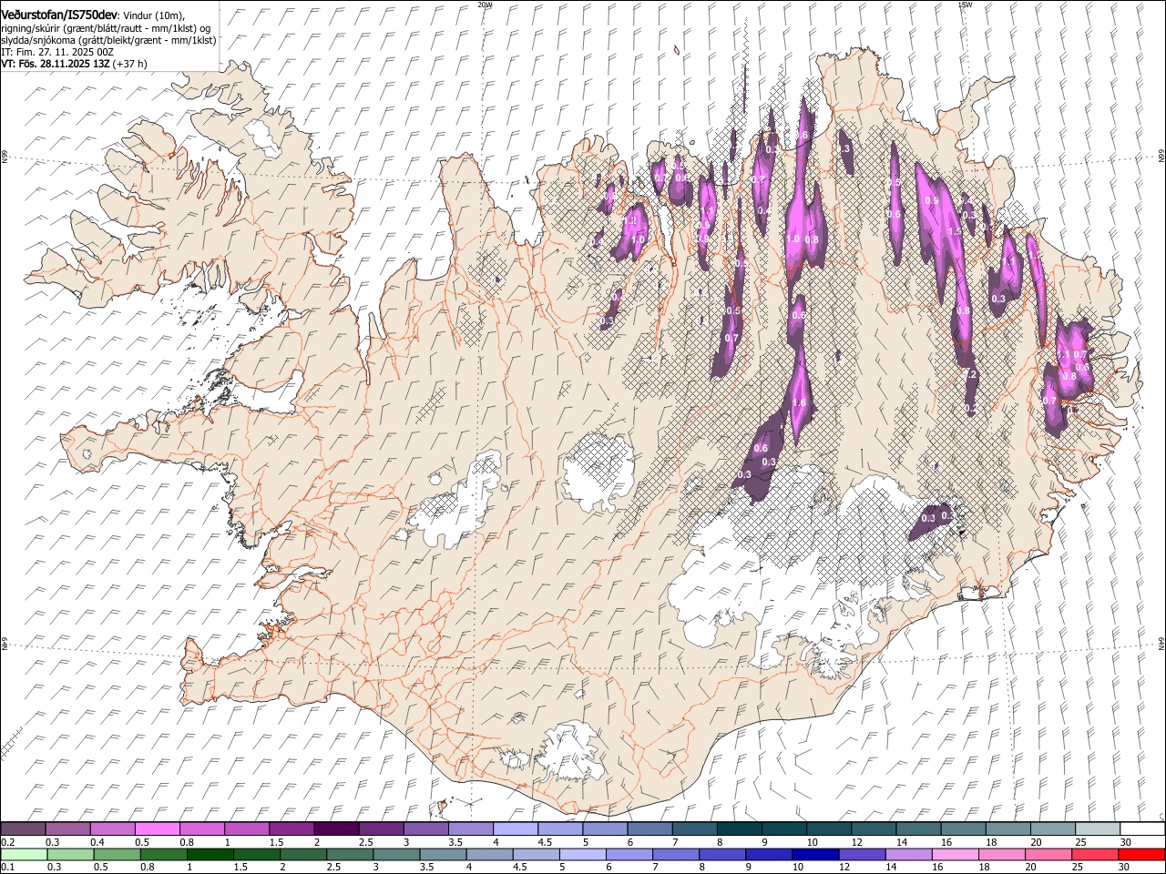
Task: Pick lower legend swatch between 8 and 9
Action: [x=722, y=855]
